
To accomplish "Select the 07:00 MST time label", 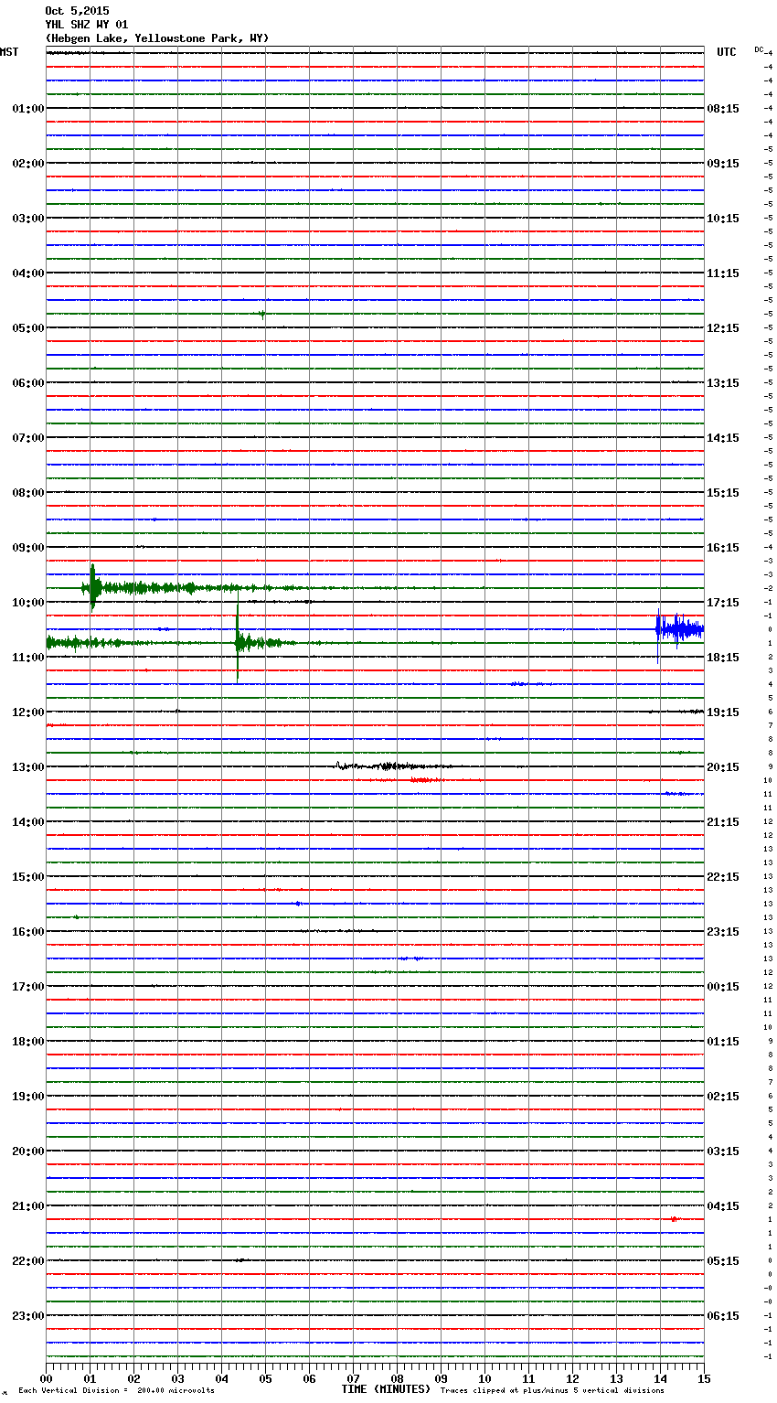I will tap(27, 438).
